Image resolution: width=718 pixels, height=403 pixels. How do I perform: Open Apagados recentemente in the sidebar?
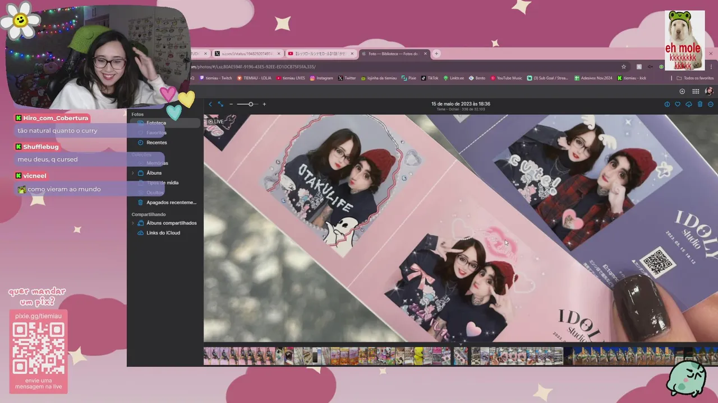(x=171, y=202)
